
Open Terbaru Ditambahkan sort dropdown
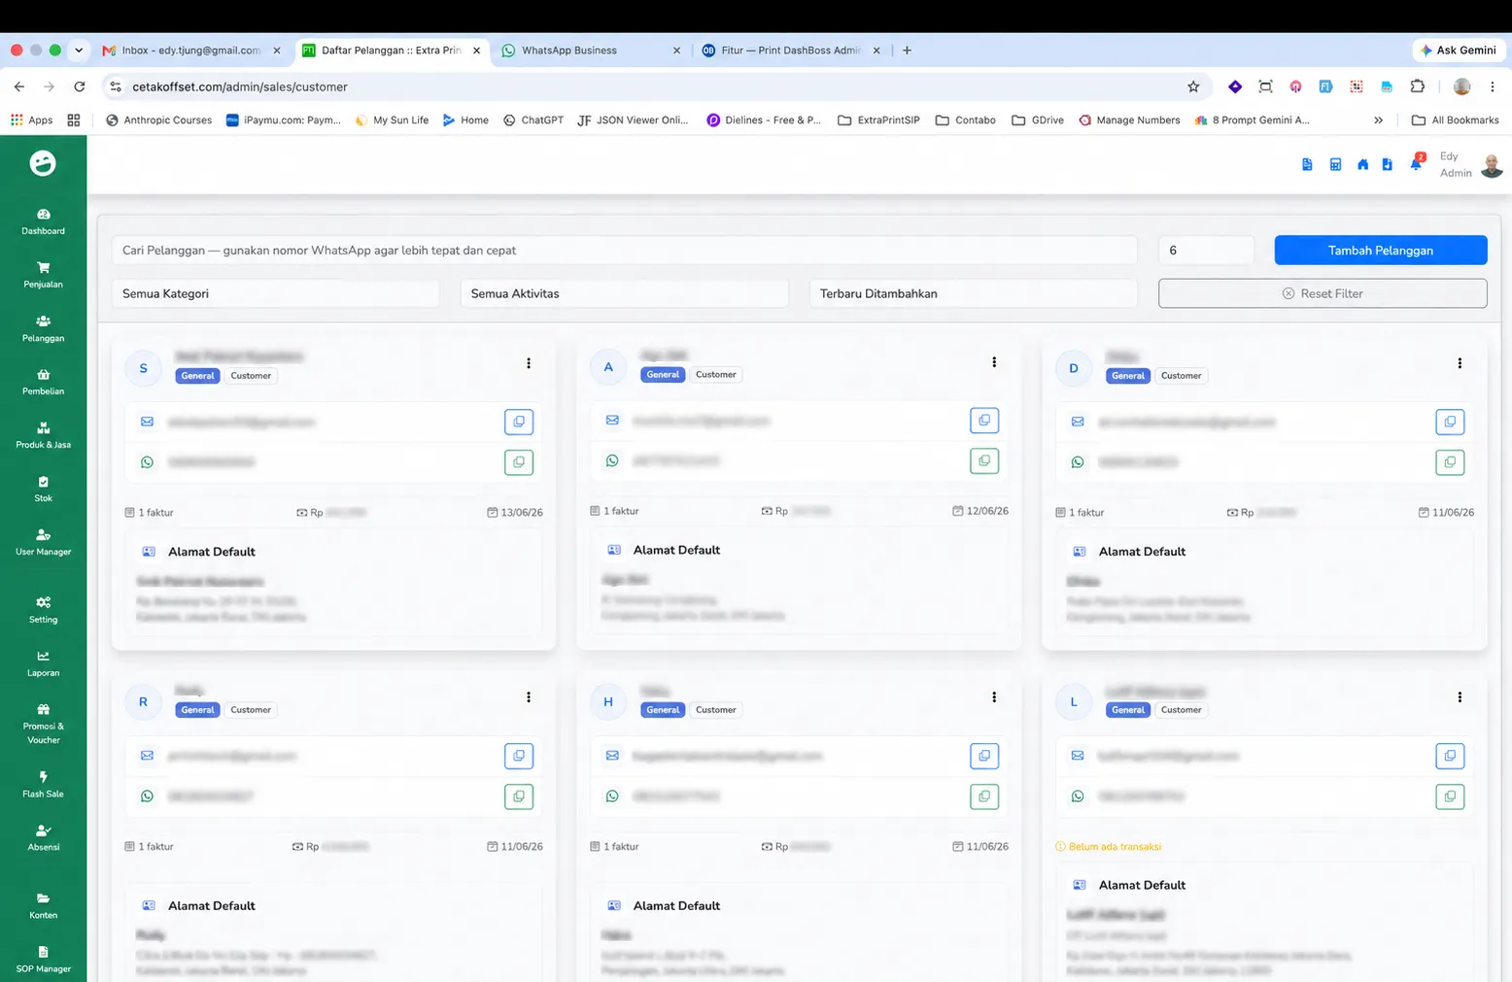pos(973,293)
